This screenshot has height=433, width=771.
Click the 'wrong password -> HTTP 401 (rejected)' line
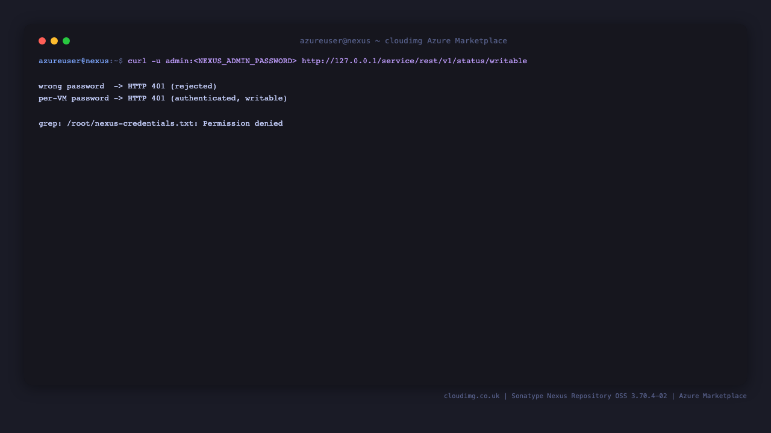128,86
